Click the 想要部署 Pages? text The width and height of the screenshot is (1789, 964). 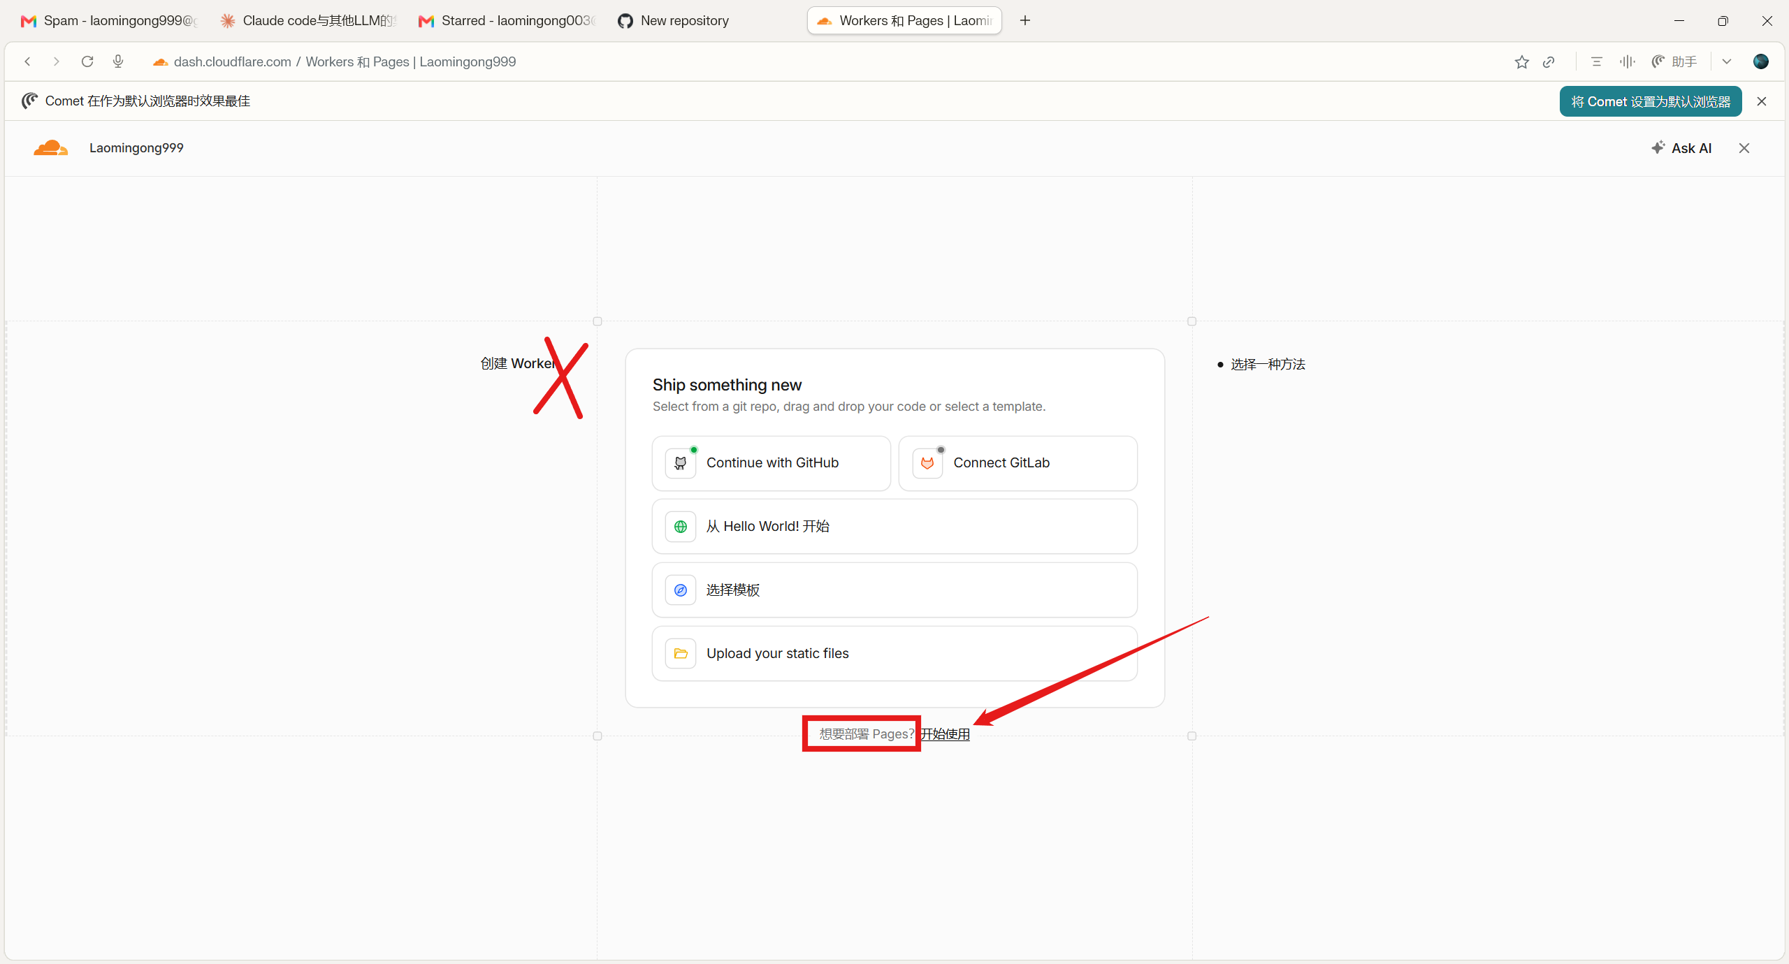(867, 734)
